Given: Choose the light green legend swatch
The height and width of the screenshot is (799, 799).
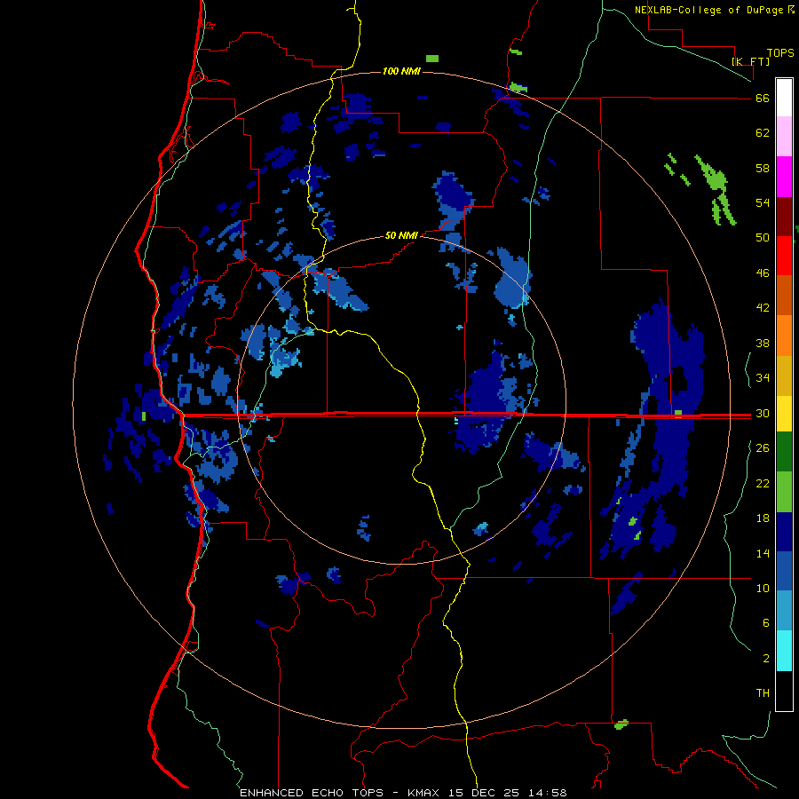Looking at the screenshot, I should (784, 492).
